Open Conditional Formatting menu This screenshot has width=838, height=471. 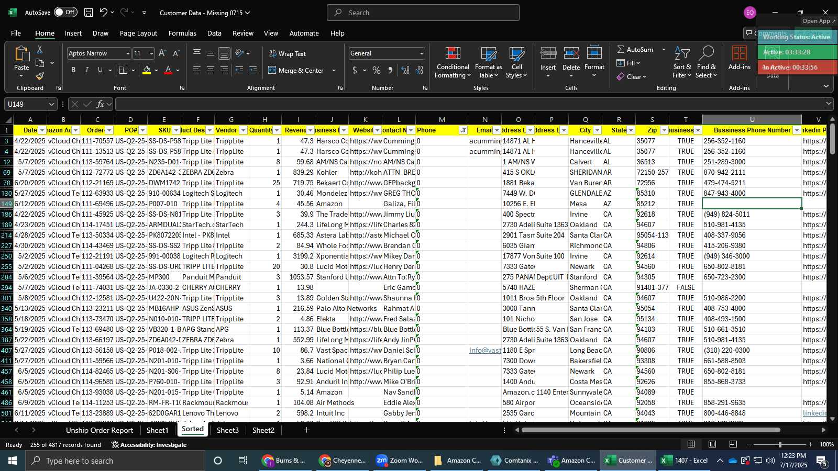pos(453,63)
